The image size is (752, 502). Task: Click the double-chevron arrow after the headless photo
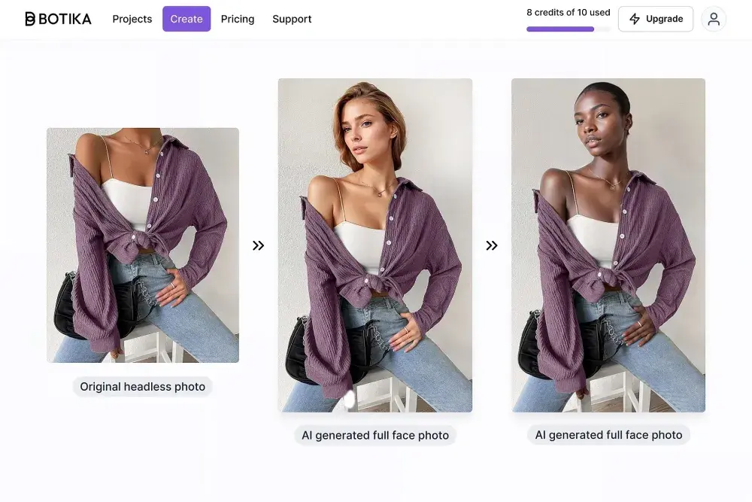tap(259, 245)
